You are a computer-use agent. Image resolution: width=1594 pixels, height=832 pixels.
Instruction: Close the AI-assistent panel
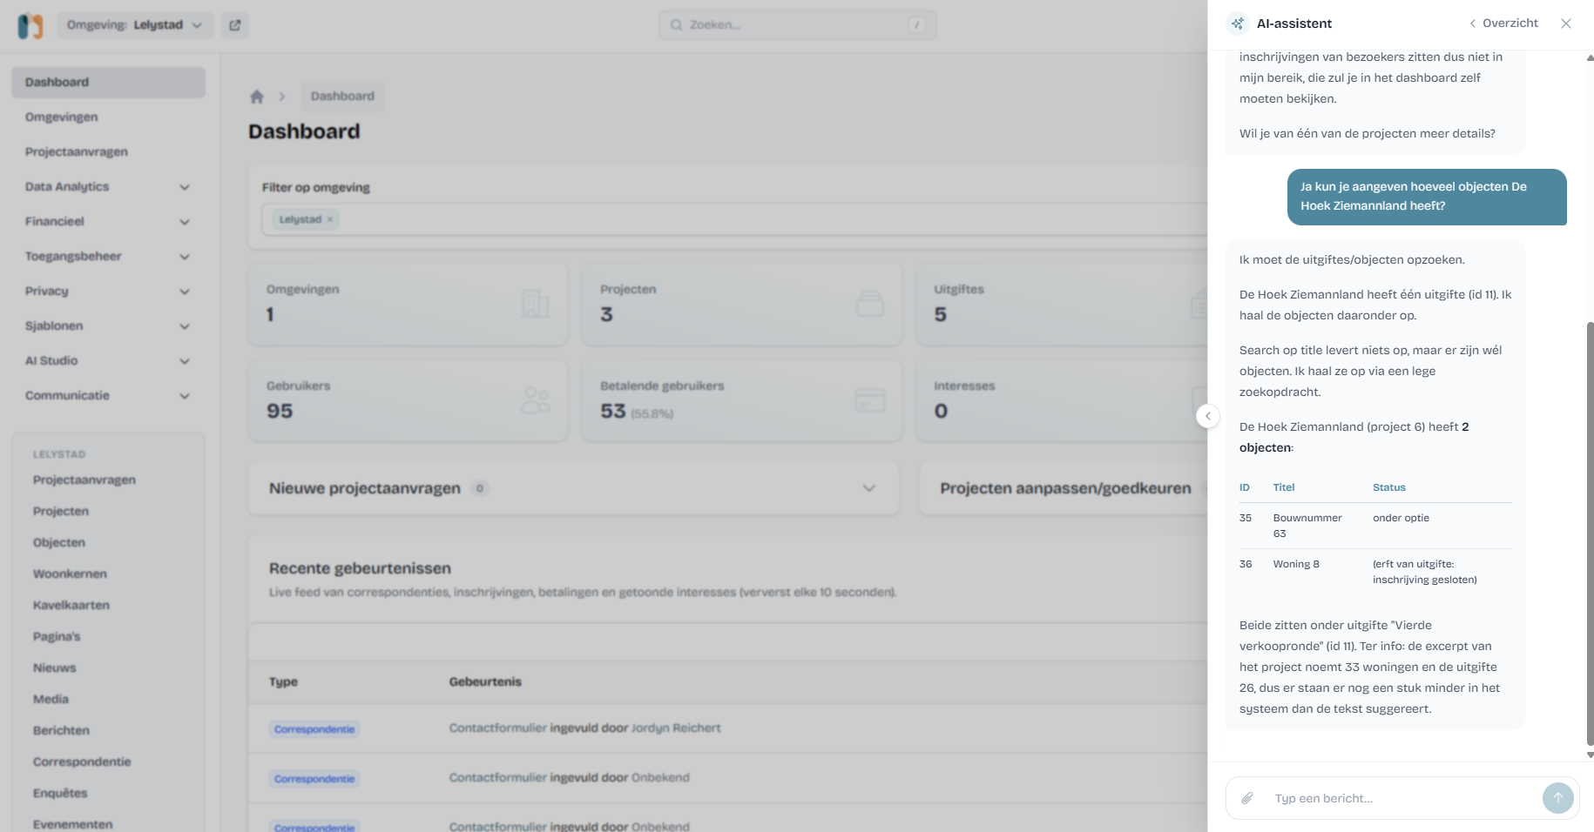coord(1566,23)
